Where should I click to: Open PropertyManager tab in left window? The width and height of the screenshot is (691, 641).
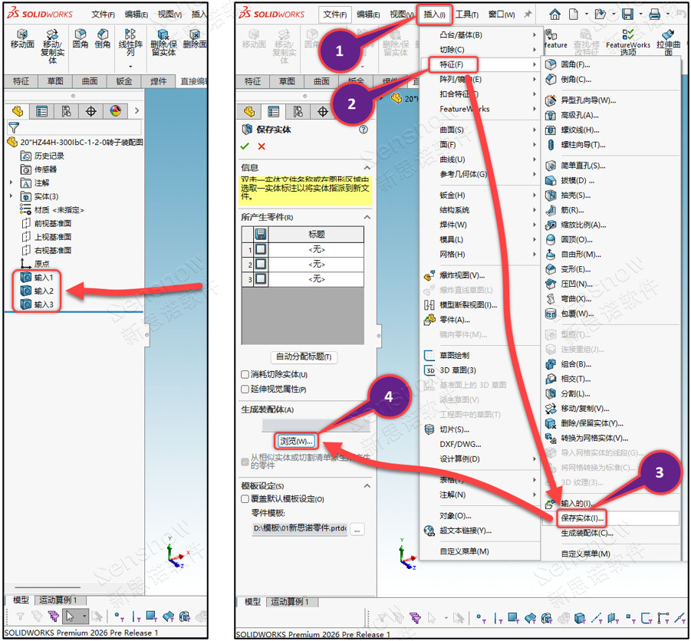(42, 111)
